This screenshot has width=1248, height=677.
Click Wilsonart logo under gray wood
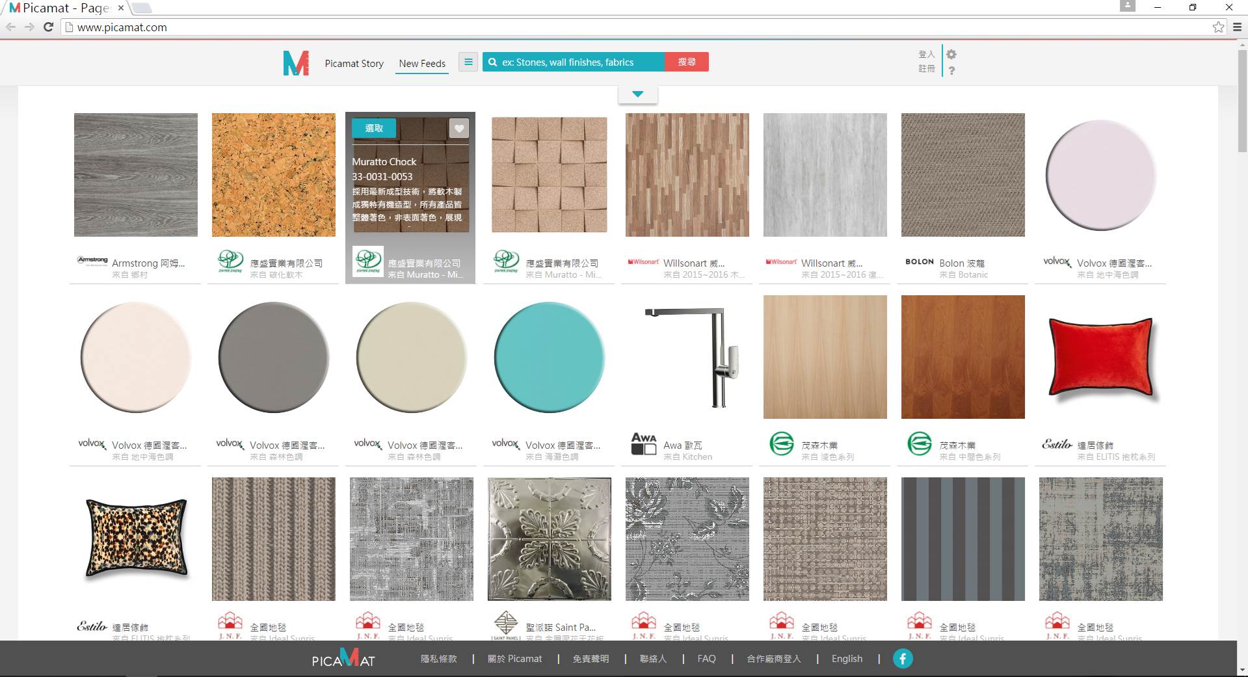(x=782, y=261)
